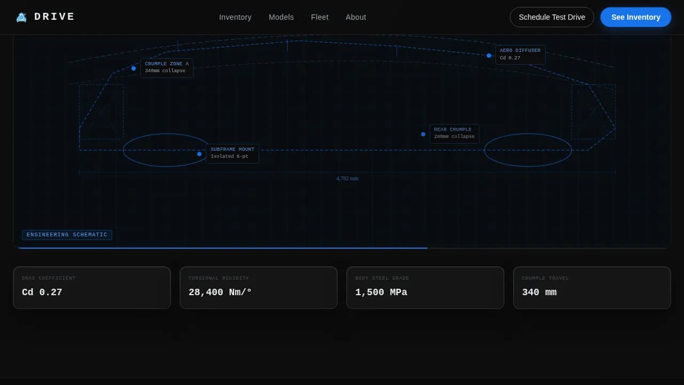
Task: Click the See Inventory button
Action: pyautogui.click(x=635, y=17)
